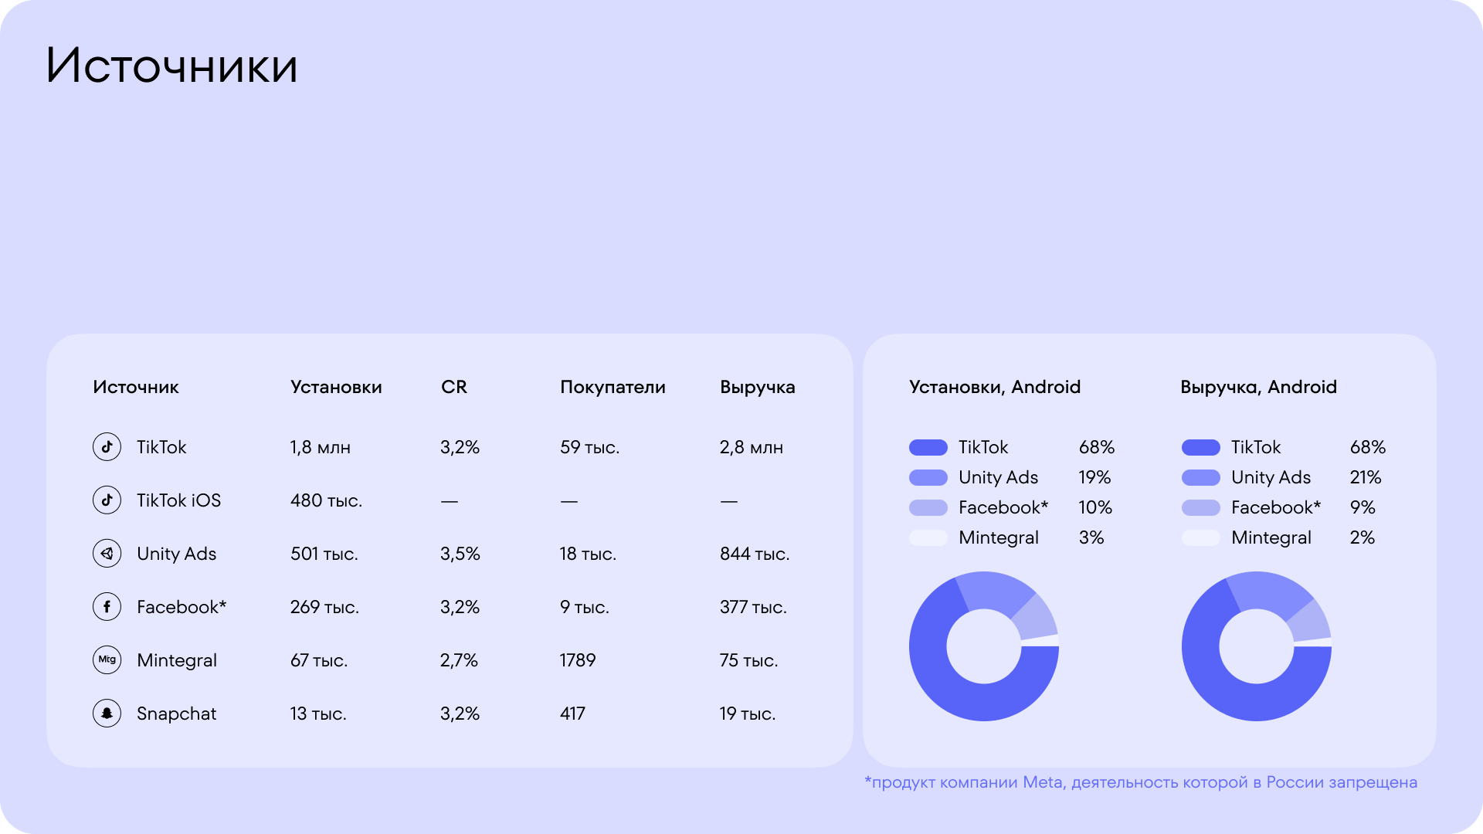Click the Facebook swatch in Установки legend

(928, 508)
